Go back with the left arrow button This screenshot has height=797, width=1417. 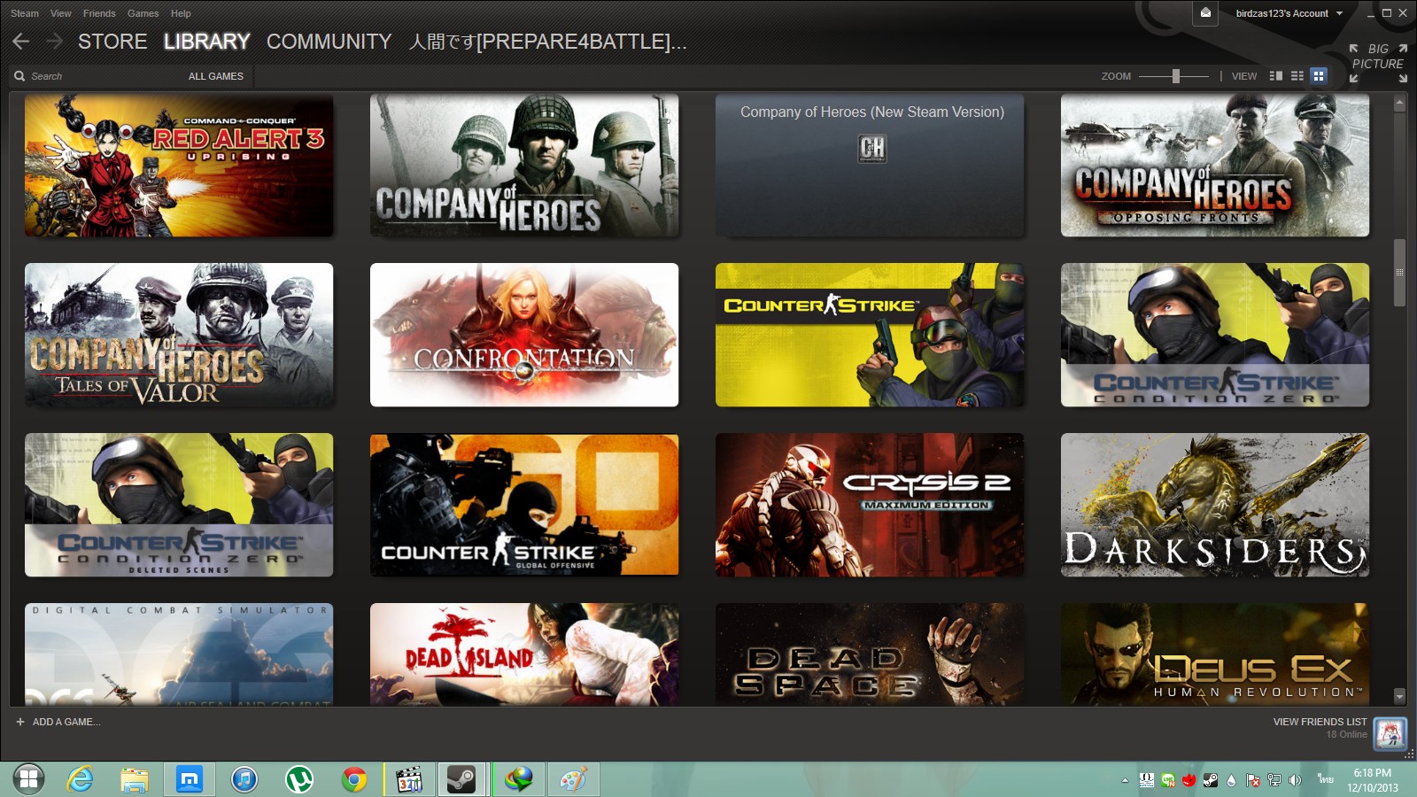pos(21,42)
